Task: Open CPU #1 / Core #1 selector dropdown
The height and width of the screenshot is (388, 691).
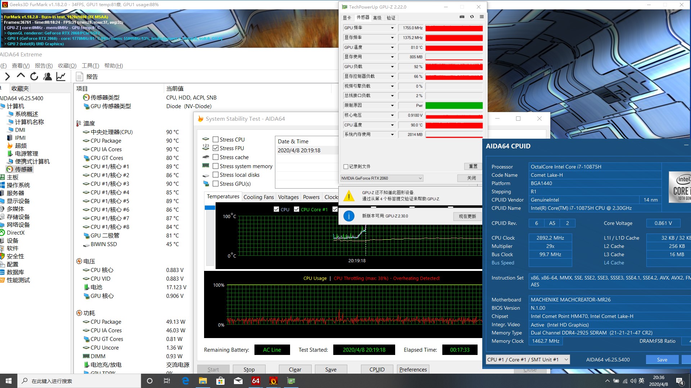Action: (x=528, y=360)
